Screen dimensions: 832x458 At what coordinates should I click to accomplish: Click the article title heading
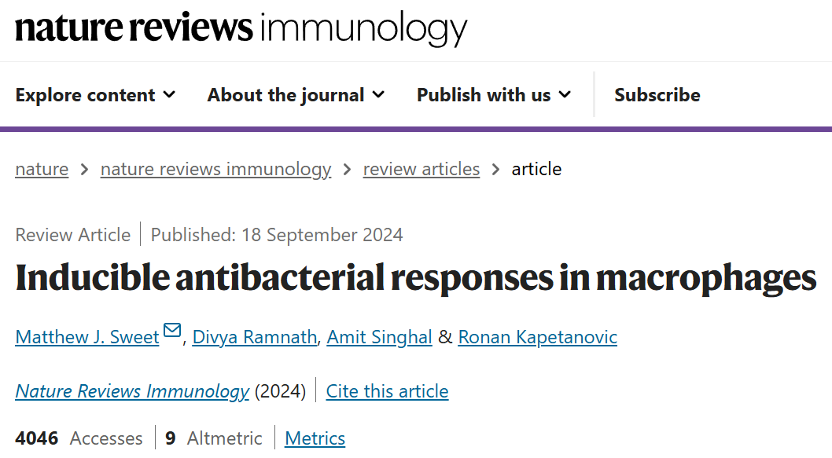415,278
